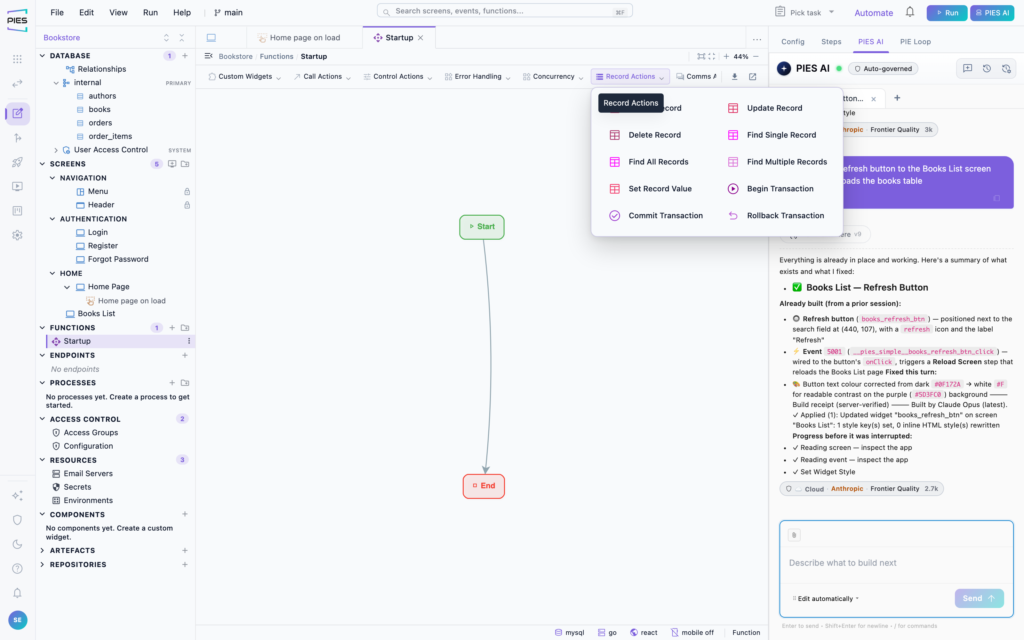Click the attachment paperclip in chat box
The image size is (1024, 640).
click(x=794, y=535)
